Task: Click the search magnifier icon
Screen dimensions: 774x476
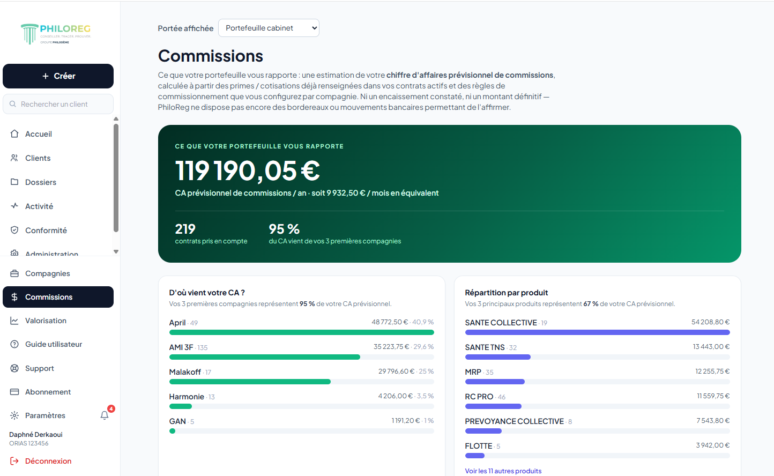Action: (13, 104)
